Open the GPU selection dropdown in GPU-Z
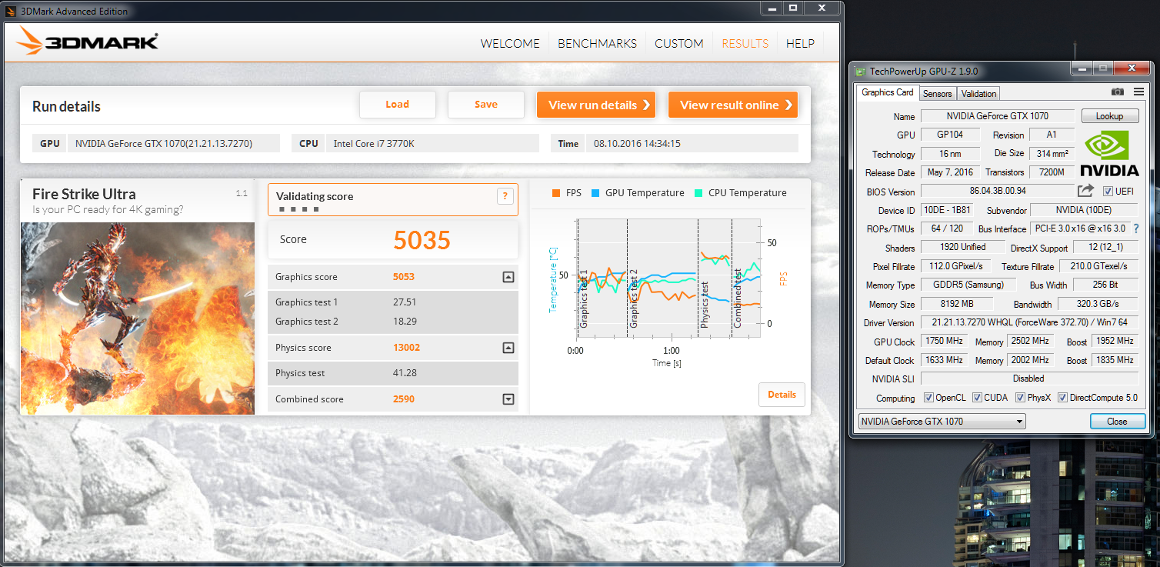 click(x=942, y=422)
